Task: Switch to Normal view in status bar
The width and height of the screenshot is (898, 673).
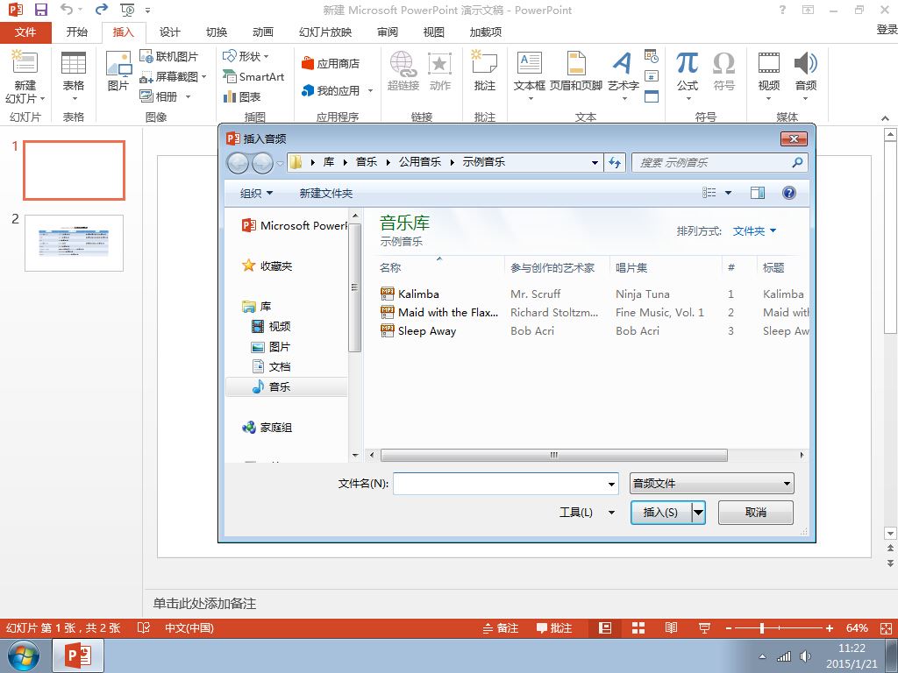Action: [605, 627]
